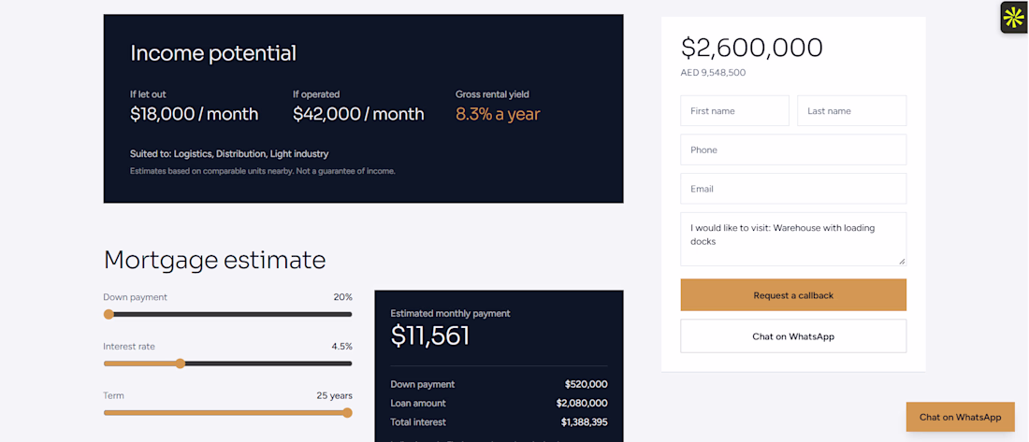
Task: Click the Interest rate slider label
Action: pyautogui.click(x=129, y=347)
